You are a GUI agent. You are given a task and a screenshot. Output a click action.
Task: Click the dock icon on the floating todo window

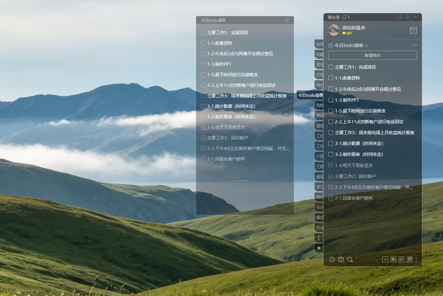(287, 20)
